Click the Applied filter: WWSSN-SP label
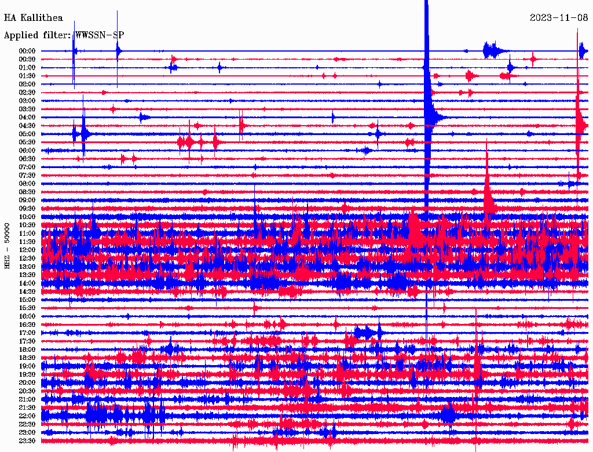593x452 pixels. click(x=64, y=35)
